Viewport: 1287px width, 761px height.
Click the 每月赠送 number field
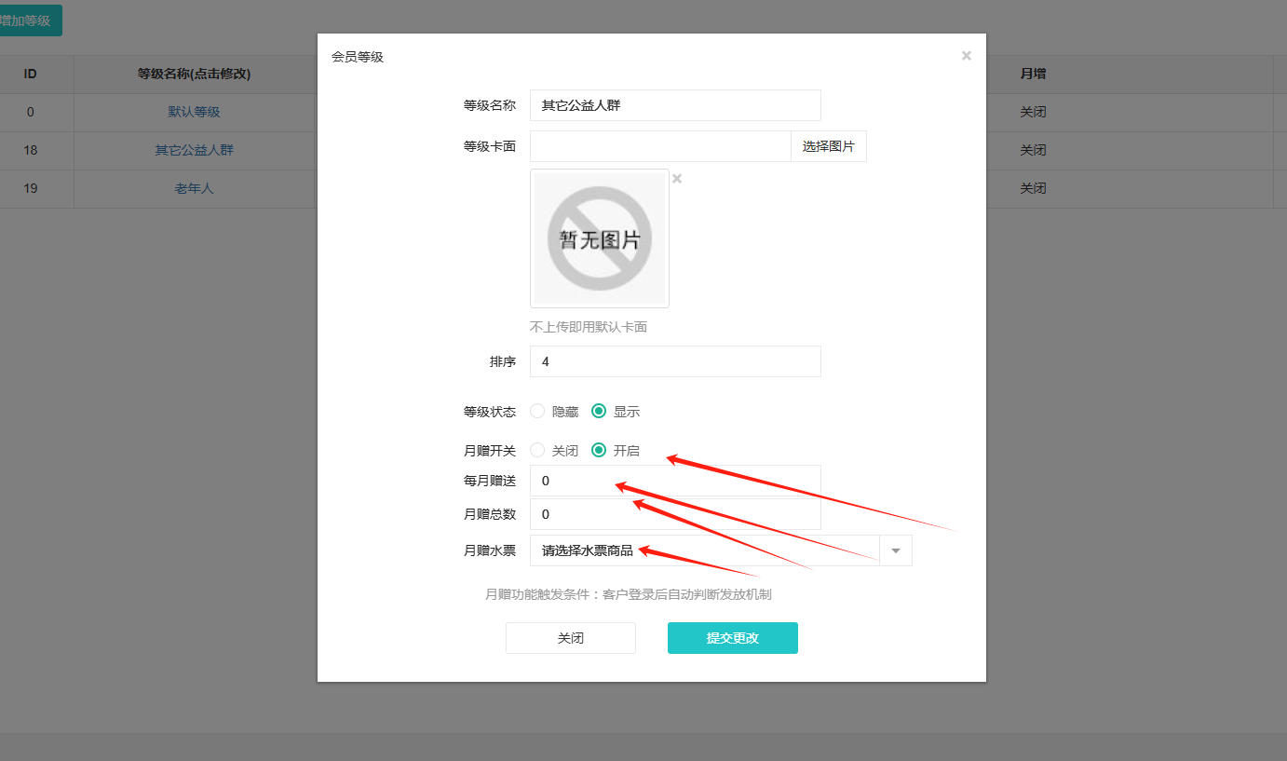674,481
